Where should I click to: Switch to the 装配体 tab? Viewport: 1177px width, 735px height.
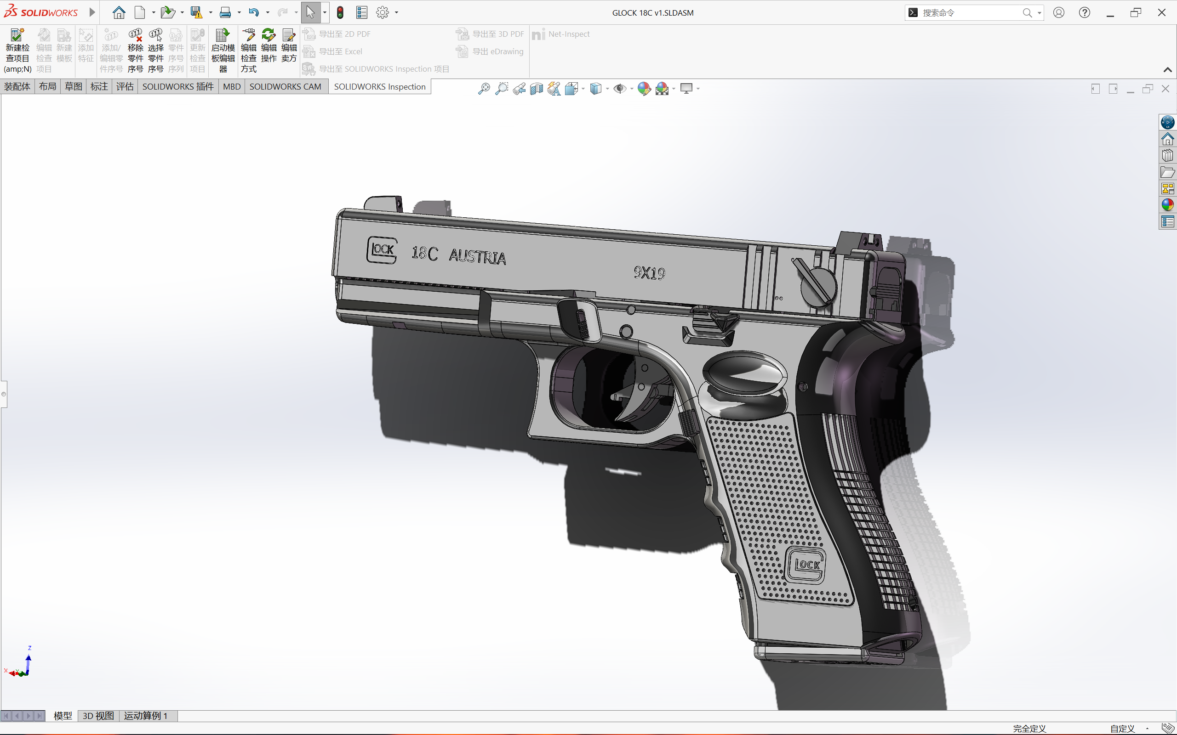(17, 86)
